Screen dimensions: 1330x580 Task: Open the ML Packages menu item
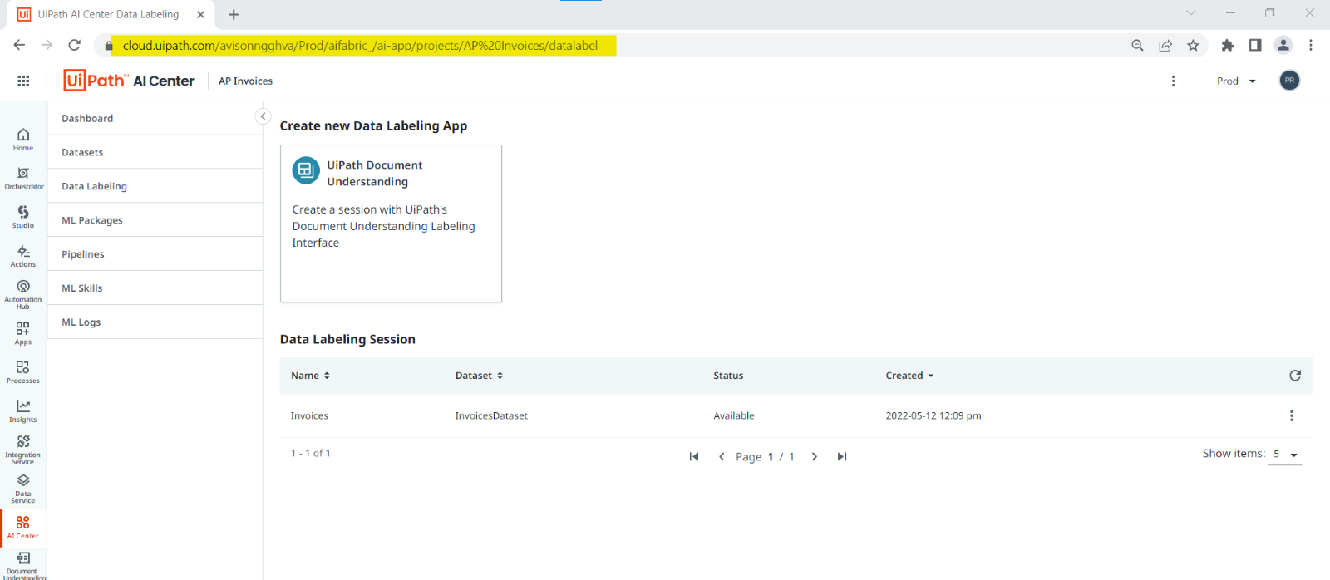[155, 220]
